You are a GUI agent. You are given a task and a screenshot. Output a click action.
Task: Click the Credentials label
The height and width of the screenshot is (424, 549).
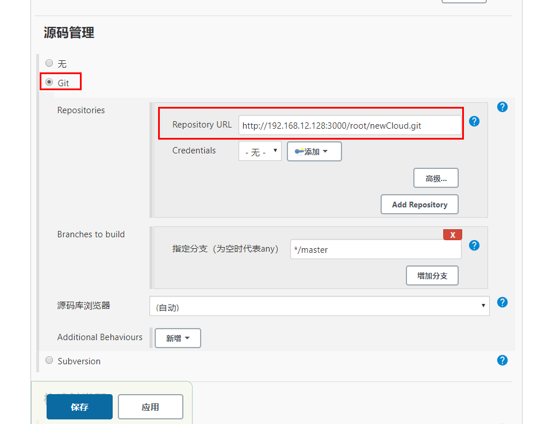click(194, 151)
